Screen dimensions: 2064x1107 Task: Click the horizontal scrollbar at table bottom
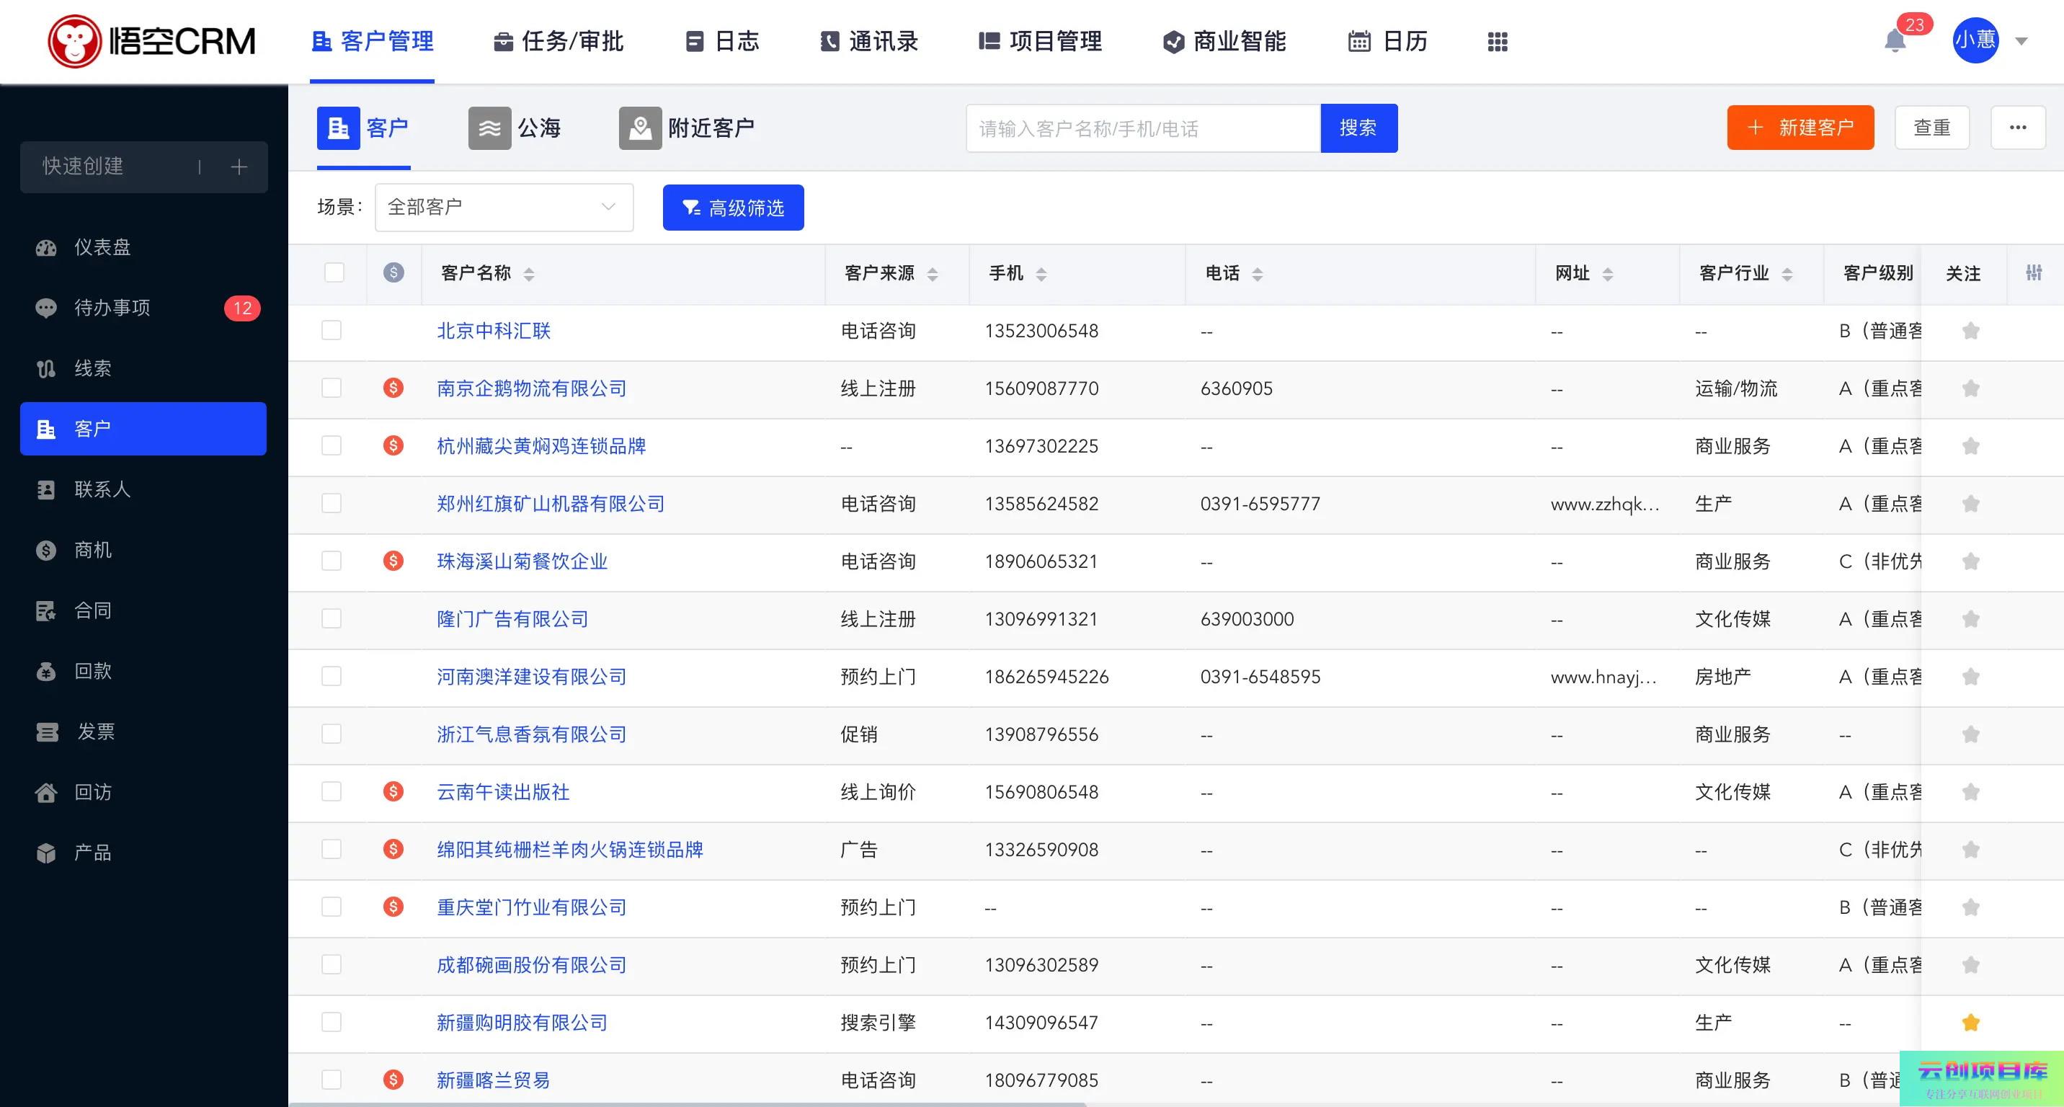686,1104
